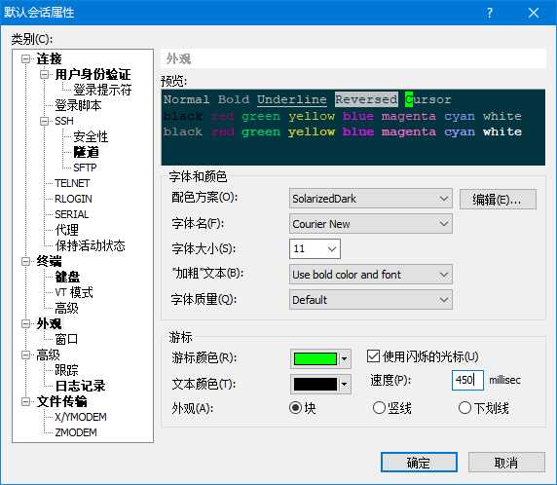Click the green Cursor block in preview

(x=409, y=99)
